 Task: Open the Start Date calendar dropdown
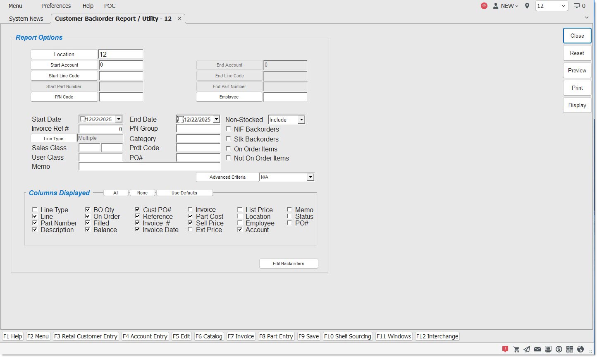tap(119, 119)
